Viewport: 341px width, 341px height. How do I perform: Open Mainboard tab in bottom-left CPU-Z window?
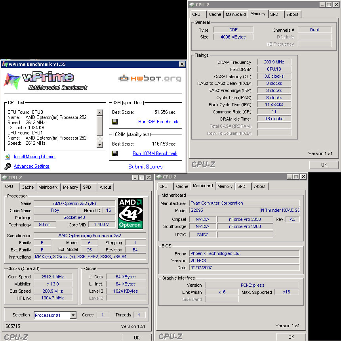pyautogui.click(x=48, y=187)
